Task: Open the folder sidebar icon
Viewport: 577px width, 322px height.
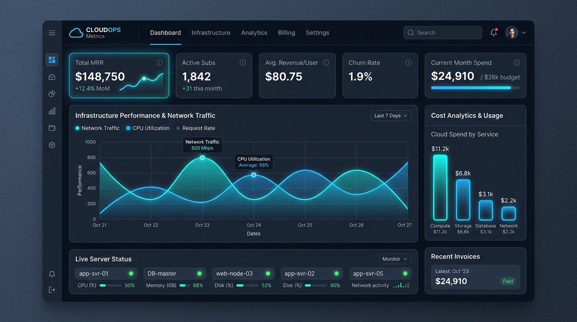Action: pyautogui.click(x=52, y=128)
